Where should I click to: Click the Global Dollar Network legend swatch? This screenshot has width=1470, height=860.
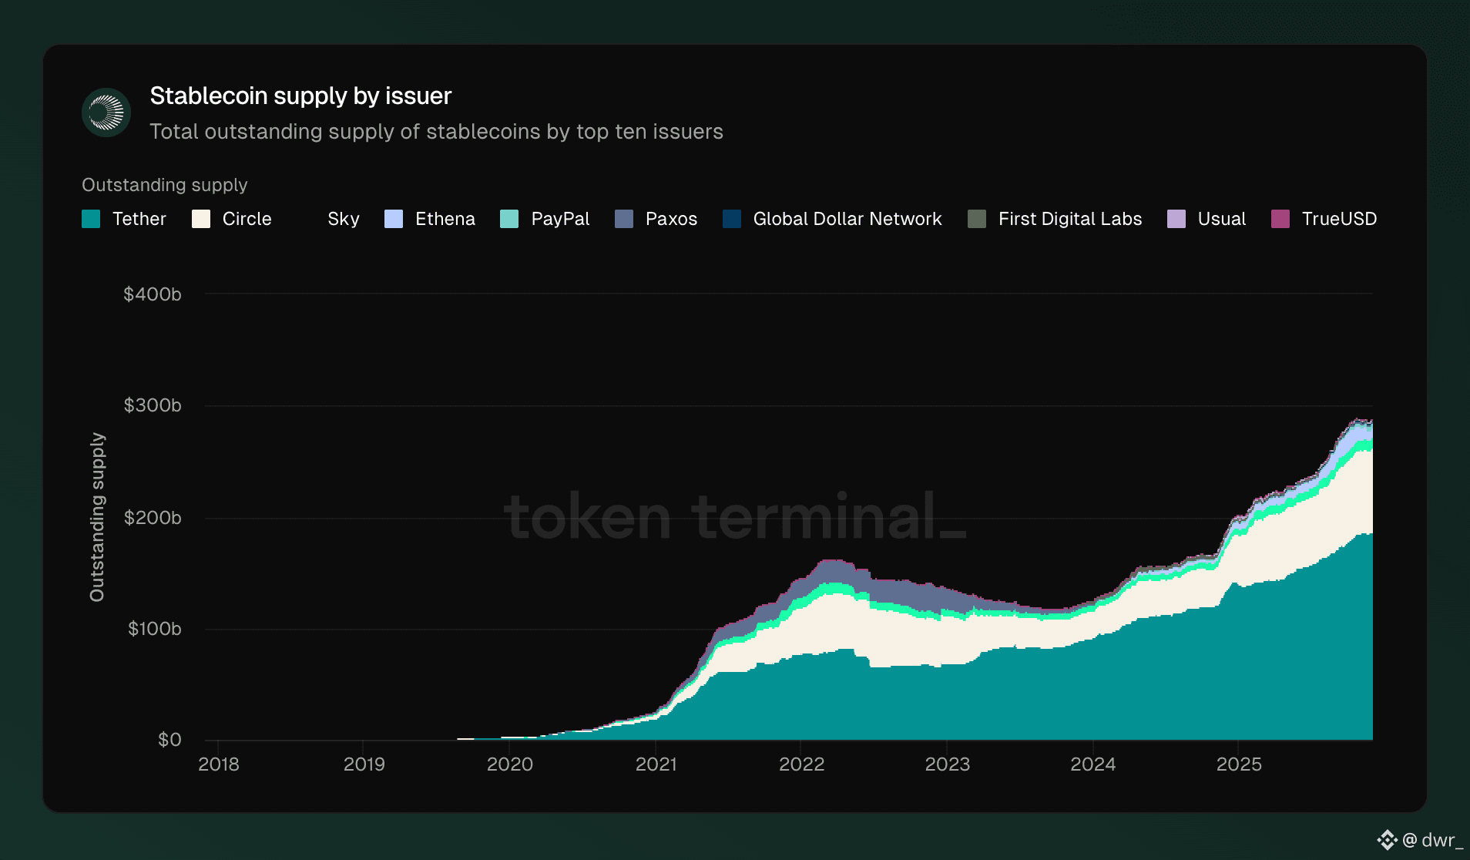(x=732, y=219)
